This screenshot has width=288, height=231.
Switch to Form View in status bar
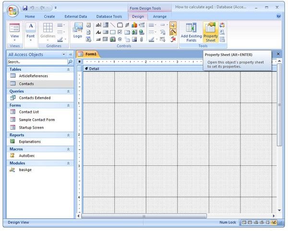point(244,222)
